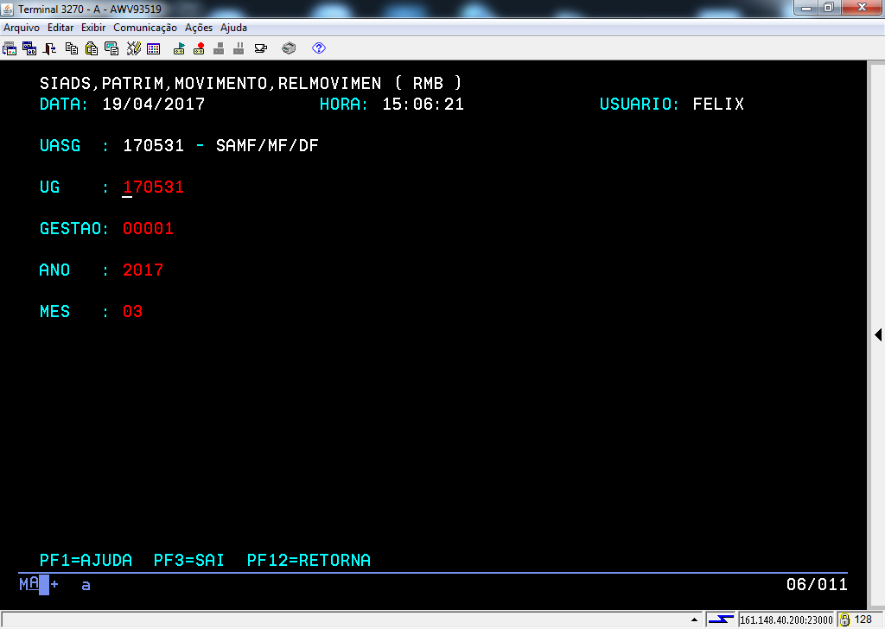Click the Copy icon in the toolbar

tap(72, 48)
